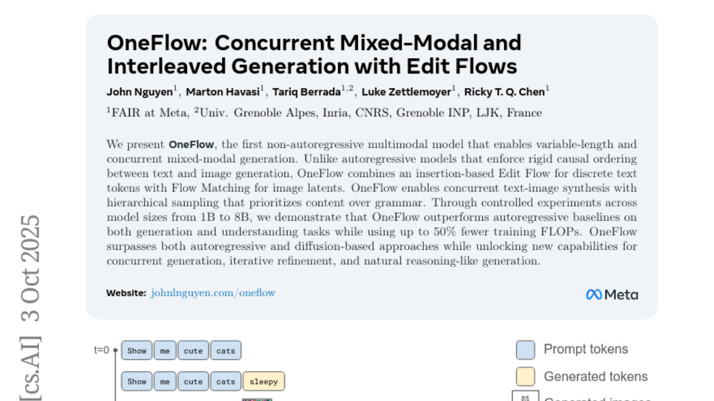This screenshot has height=401, width=714.
Task: Click the yellow 'sleepy' generated token
Action: click(264, 382)
